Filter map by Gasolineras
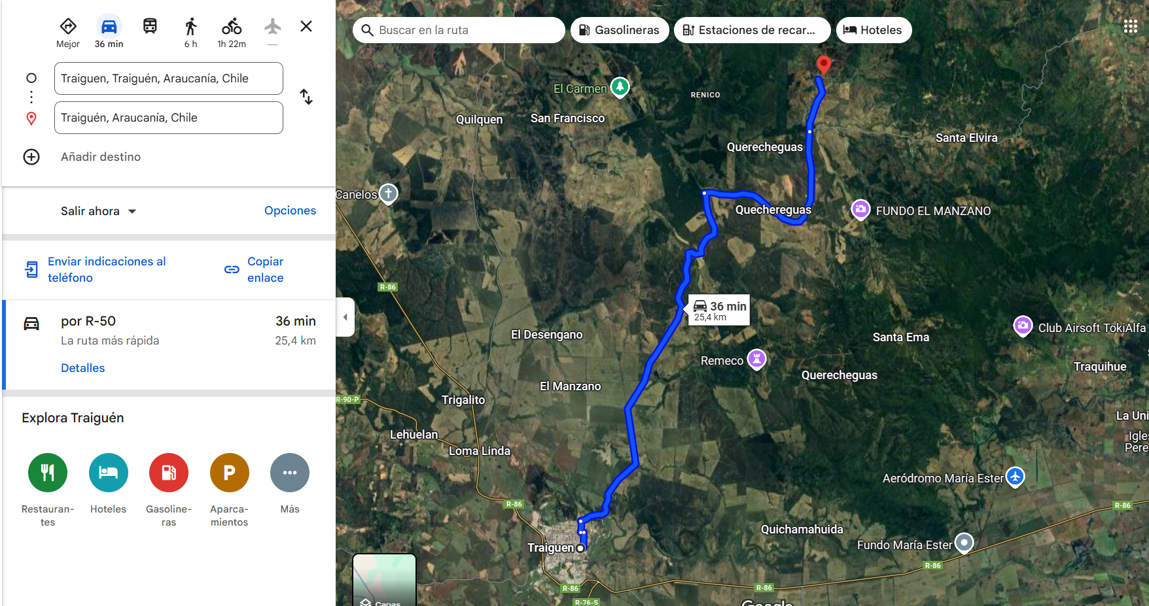Image resolution: width=1149 pixels, height=606 pixels. 620,30
